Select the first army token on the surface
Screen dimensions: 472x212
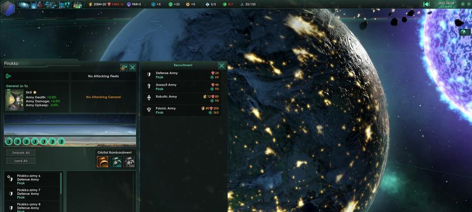coord(9,141)
